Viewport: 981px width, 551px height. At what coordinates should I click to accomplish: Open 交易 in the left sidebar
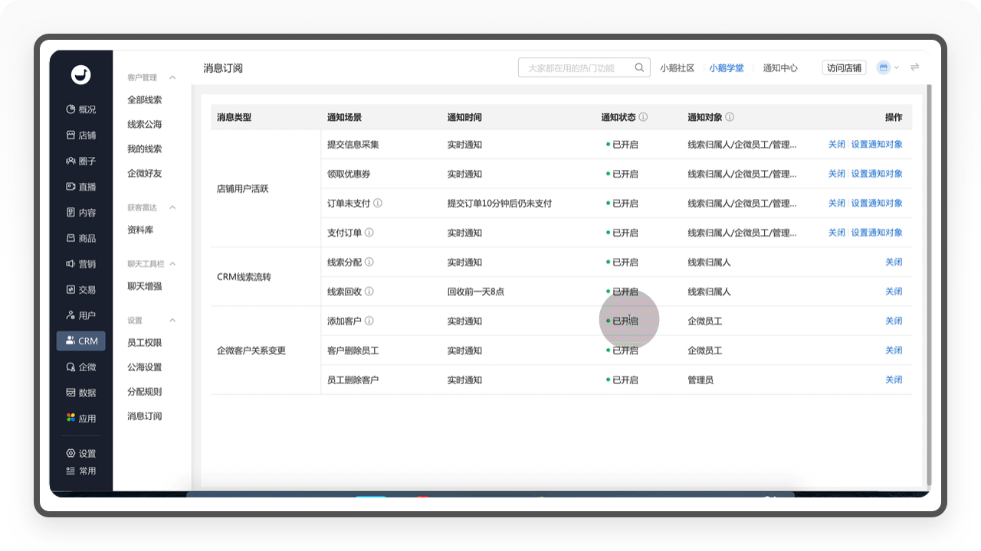click(81, 290)
